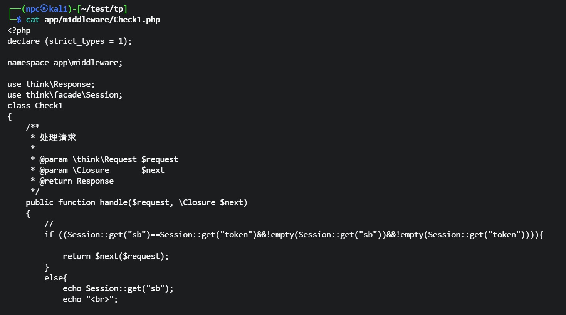Click the <?php opening tag

click(x=19, y=30)
